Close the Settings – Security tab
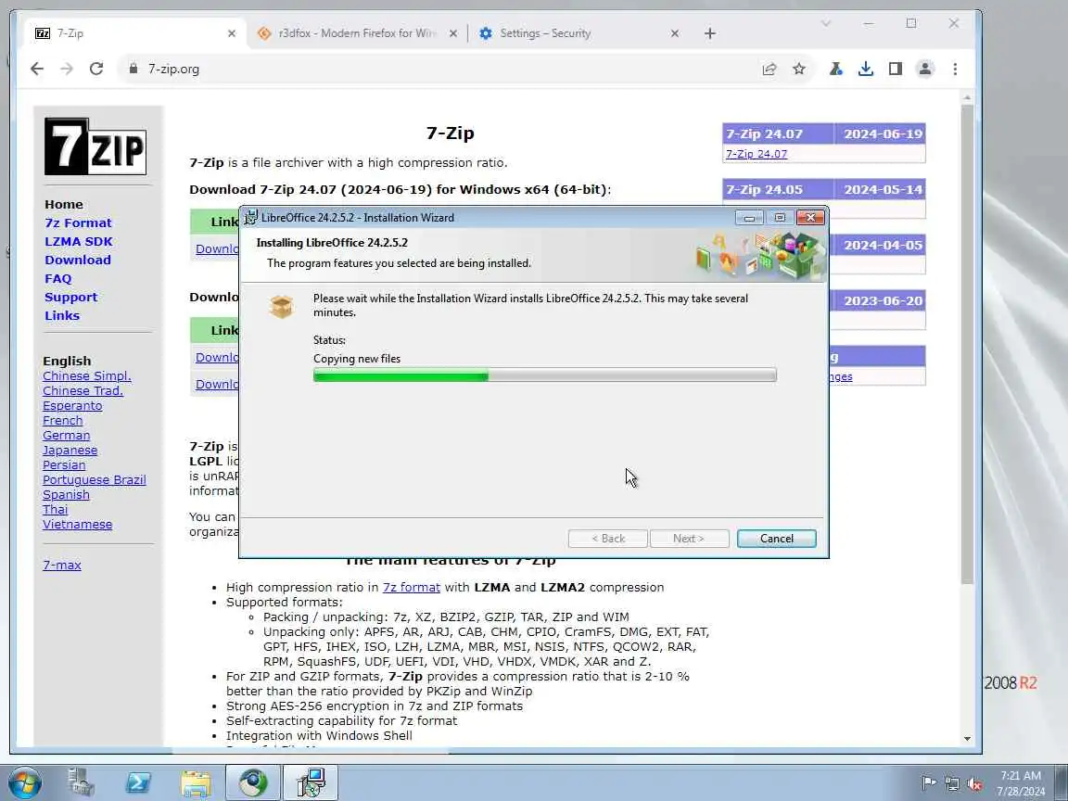The height and width of the screenshot is (801, 1068). [x=674, y=33]
